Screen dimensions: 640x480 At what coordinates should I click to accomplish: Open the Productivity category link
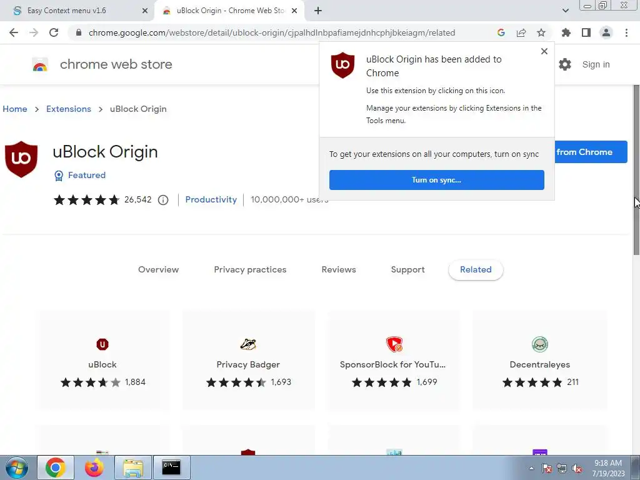coord(211,199)
